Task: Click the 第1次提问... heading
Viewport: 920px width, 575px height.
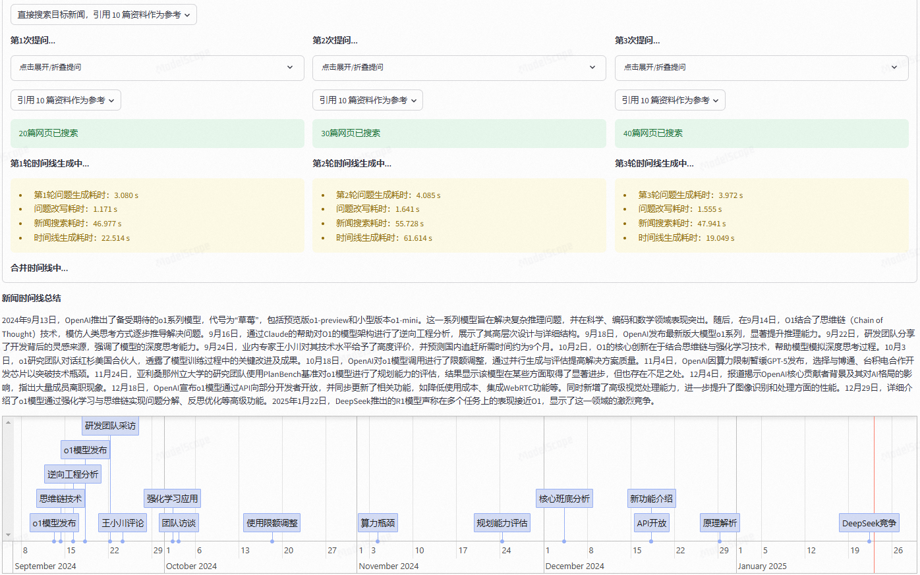Action: click(x=33, y=40)
